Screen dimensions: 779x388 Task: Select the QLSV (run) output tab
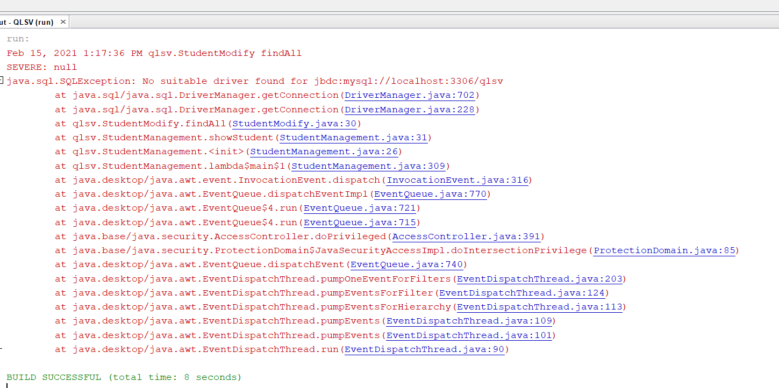pyautogui.click(x=27, y=22)
